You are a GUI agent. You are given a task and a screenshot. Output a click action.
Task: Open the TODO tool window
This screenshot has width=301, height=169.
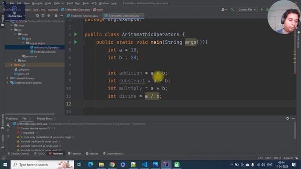[39, 154]
